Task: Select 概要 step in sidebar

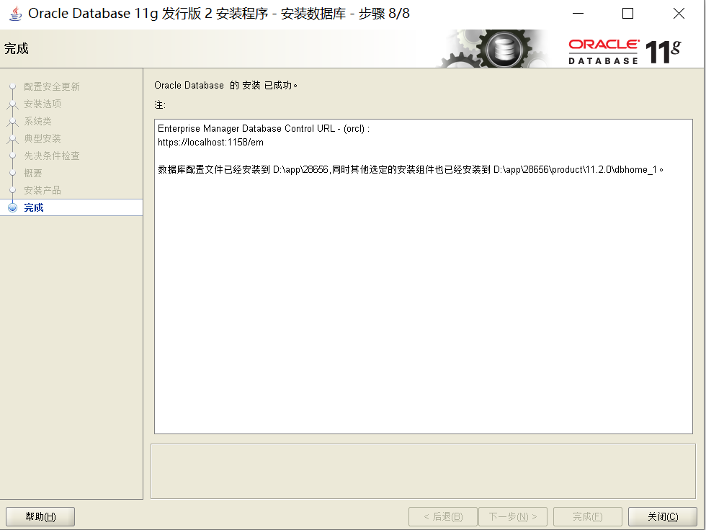Action: click(x=33, y=174)
